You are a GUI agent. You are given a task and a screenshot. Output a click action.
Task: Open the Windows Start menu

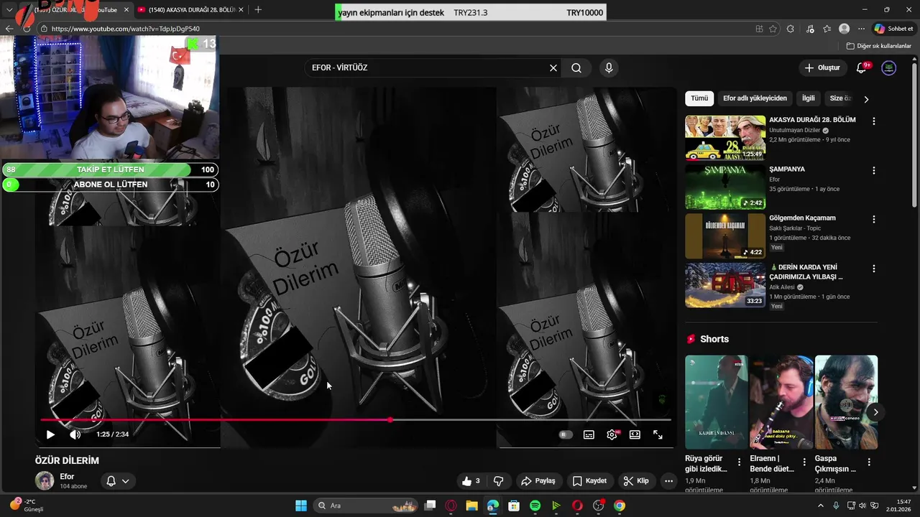point(301,506)
